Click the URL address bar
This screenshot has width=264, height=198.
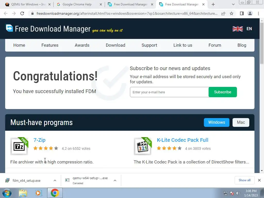127,13
